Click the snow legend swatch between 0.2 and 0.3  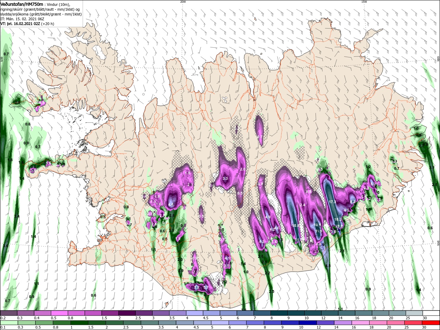pyautogui.click(x=9, y=313)
